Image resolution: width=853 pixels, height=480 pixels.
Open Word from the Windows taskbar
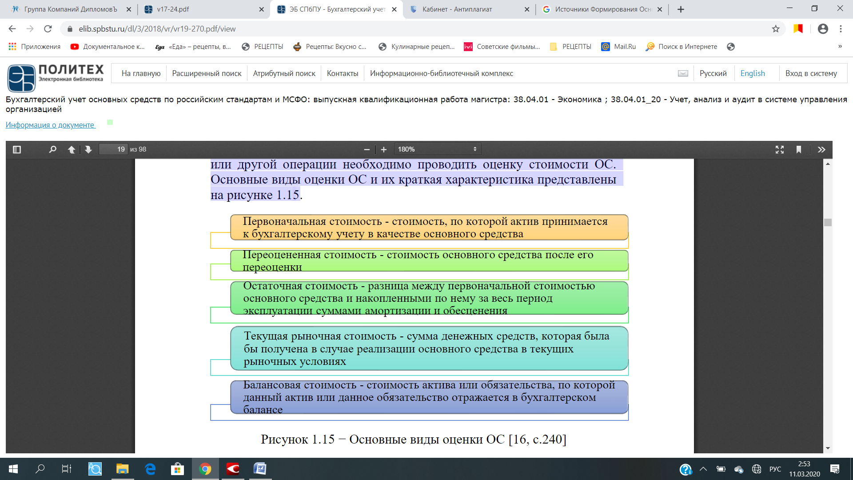pyautogui.click(x=260, y=469)
